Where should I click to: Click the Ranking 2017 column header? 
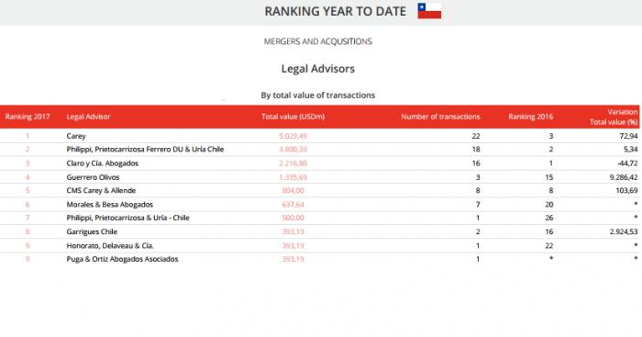click(28, 117)
